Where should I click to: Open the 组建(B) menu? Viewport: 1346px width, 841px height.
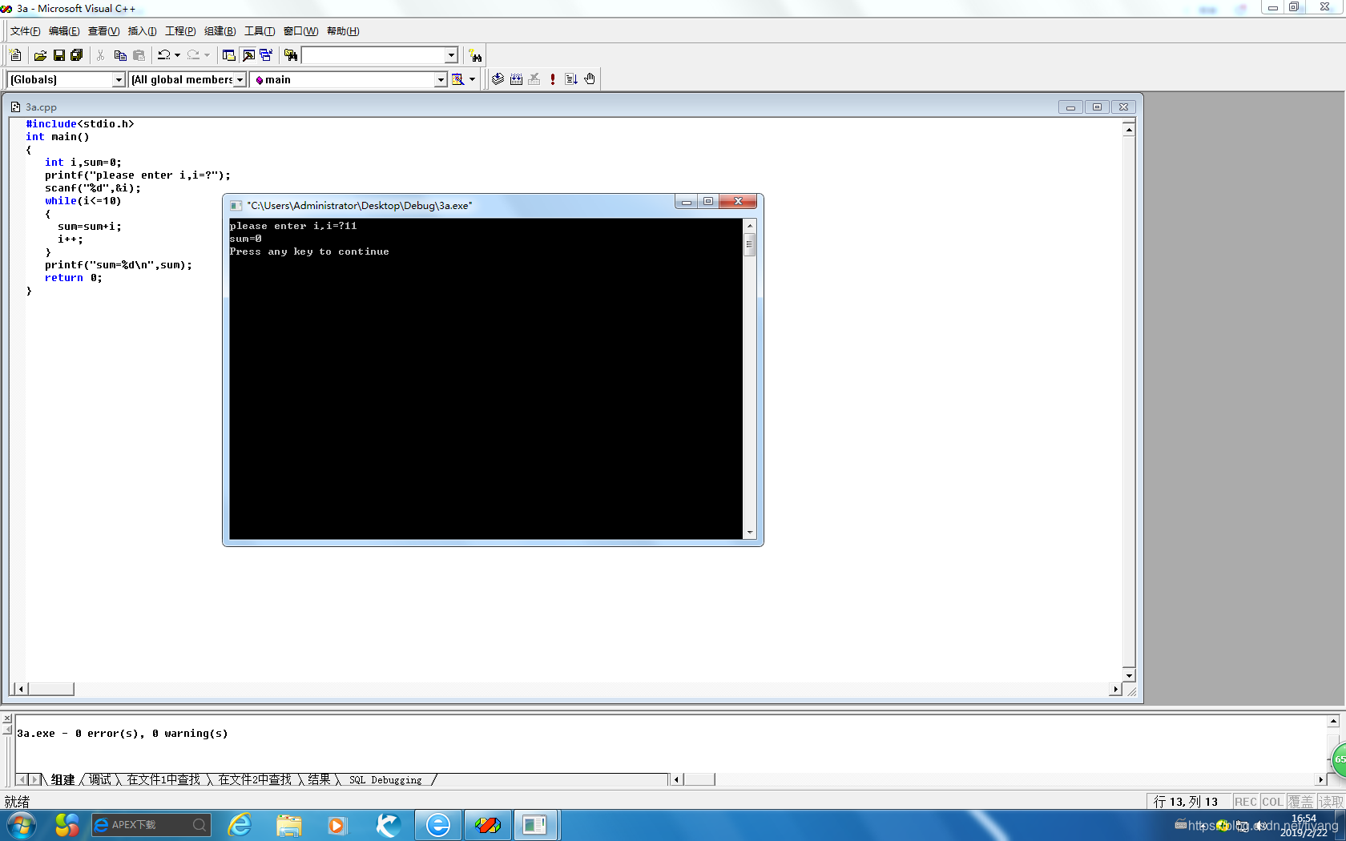pyautogui.click(x=220, y=31)
